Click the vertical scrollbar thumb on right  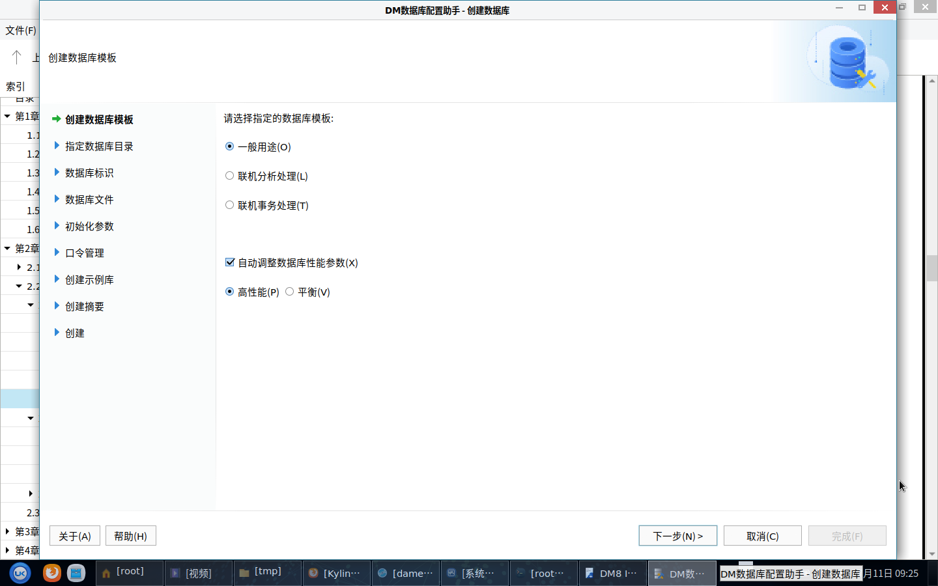coord(931,268)
